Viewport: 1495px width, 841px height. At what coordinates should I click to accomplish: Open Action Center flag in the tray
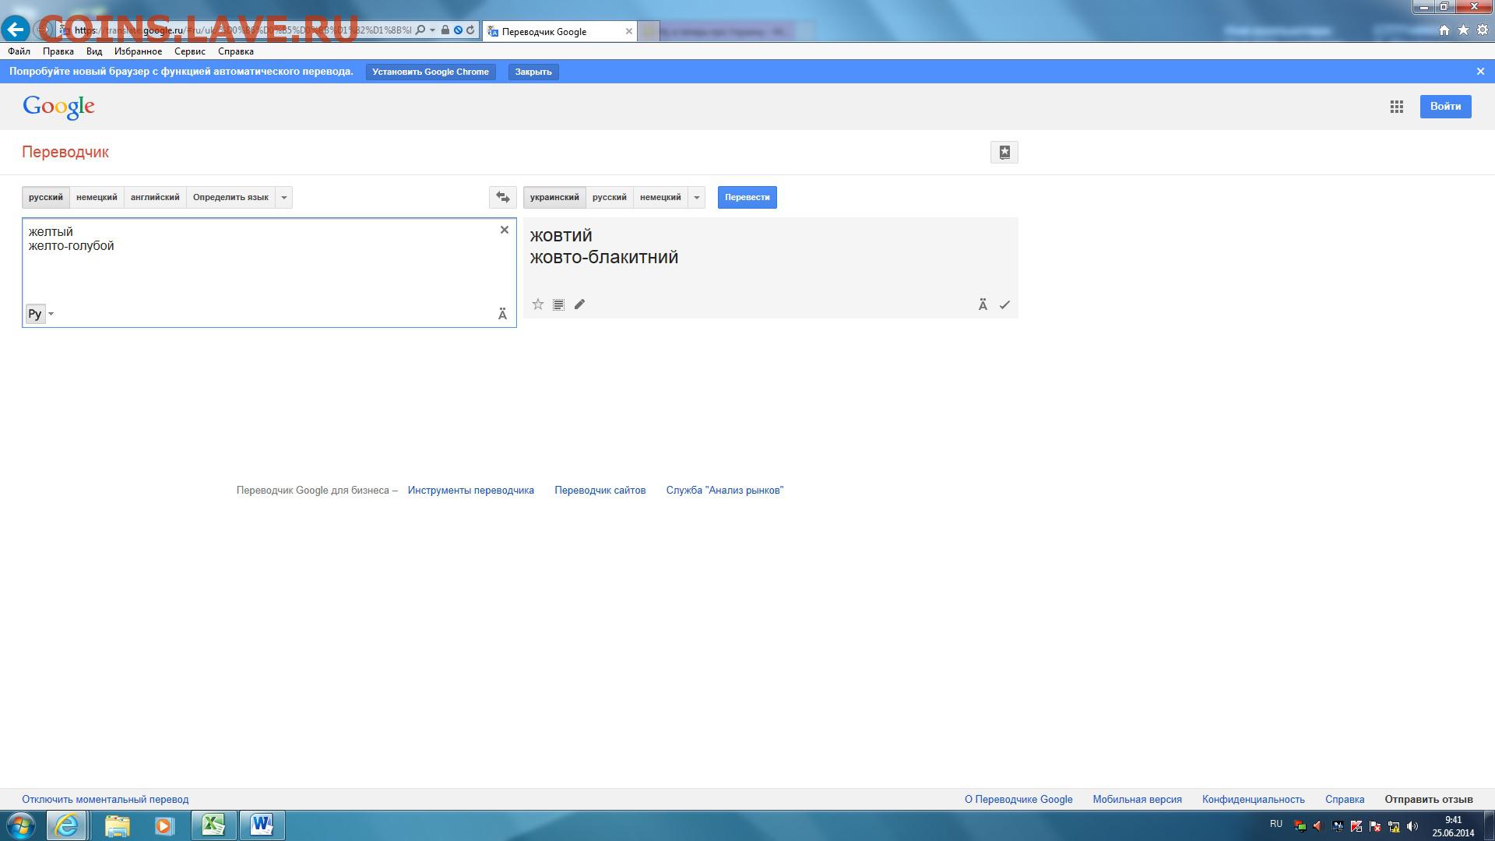click(1375, 826)
